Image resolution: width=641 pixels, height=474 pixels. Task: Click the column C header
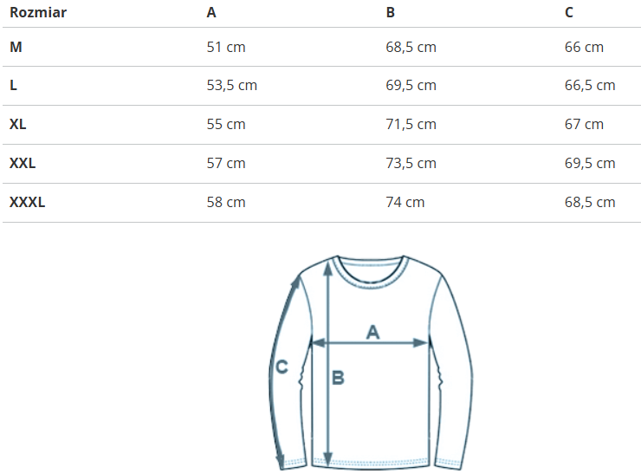point(569,12)
